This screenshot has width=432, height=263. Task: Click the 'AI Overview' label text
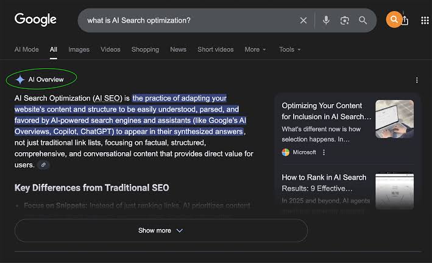pos(46,80)
